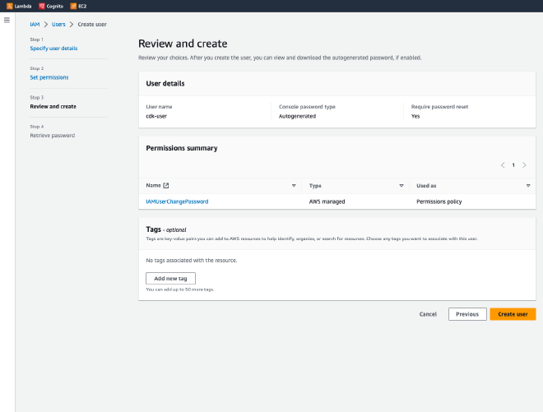Go to Specify user details step

click(53, 49)
